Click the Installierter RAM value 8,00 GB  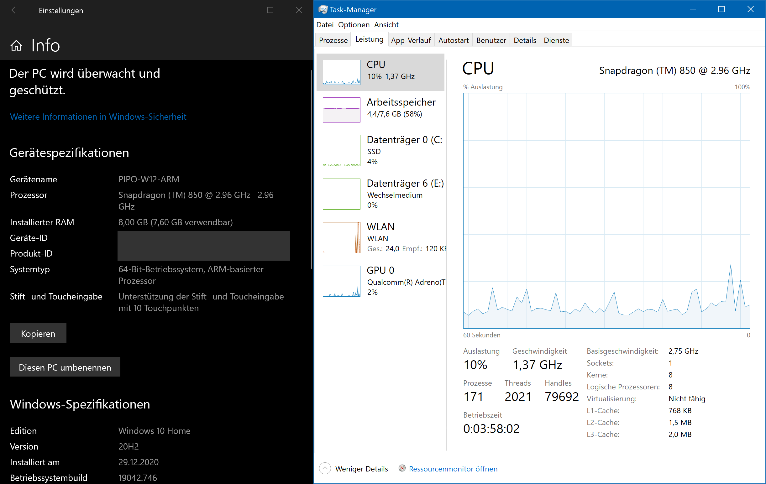(x=175, y=222)
